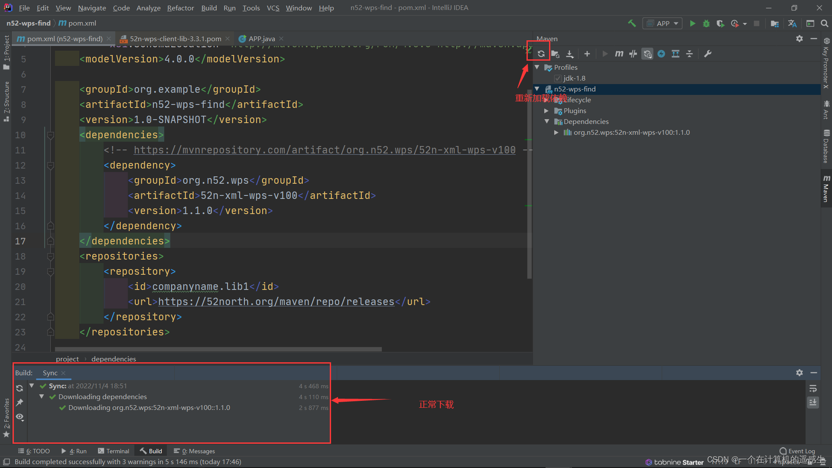Viewport: 832px width, 468px height.
Task: Open Terminal tool window
Action: [x=114, y=451]
